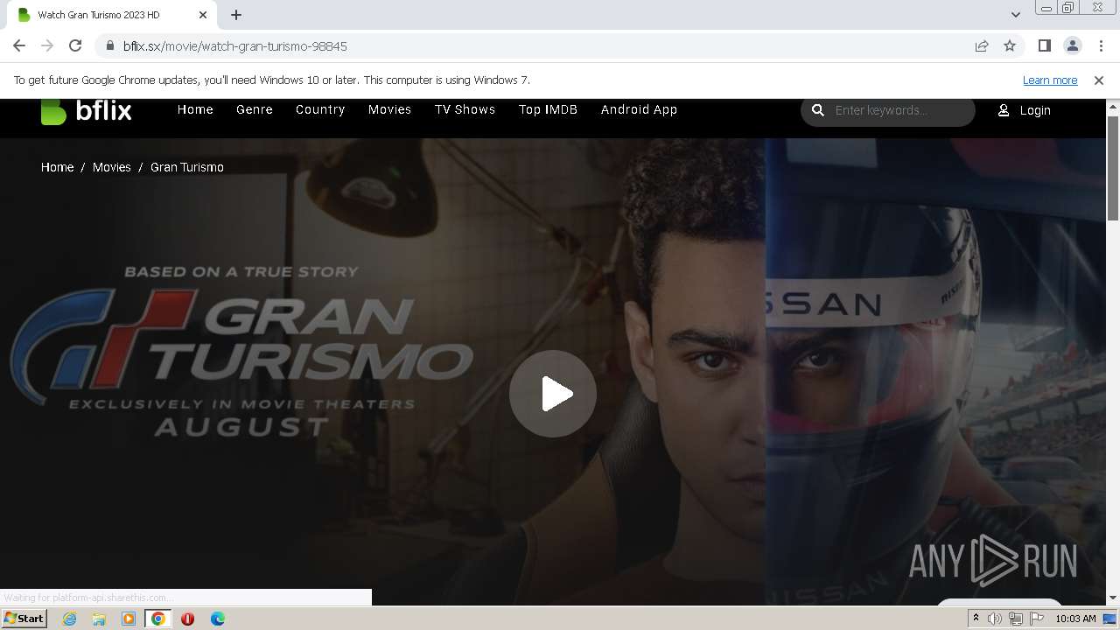This screenshot has height=630, width=1120.
Task: Open media player from taskbar
Action: [x=129, y=619]
